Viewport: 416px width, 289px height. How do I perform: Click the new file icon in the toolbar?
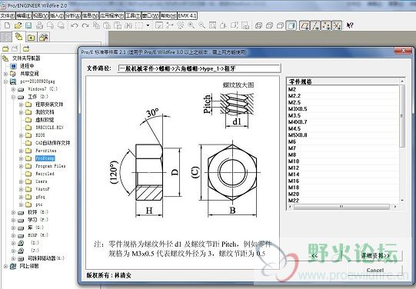(8, 25)
